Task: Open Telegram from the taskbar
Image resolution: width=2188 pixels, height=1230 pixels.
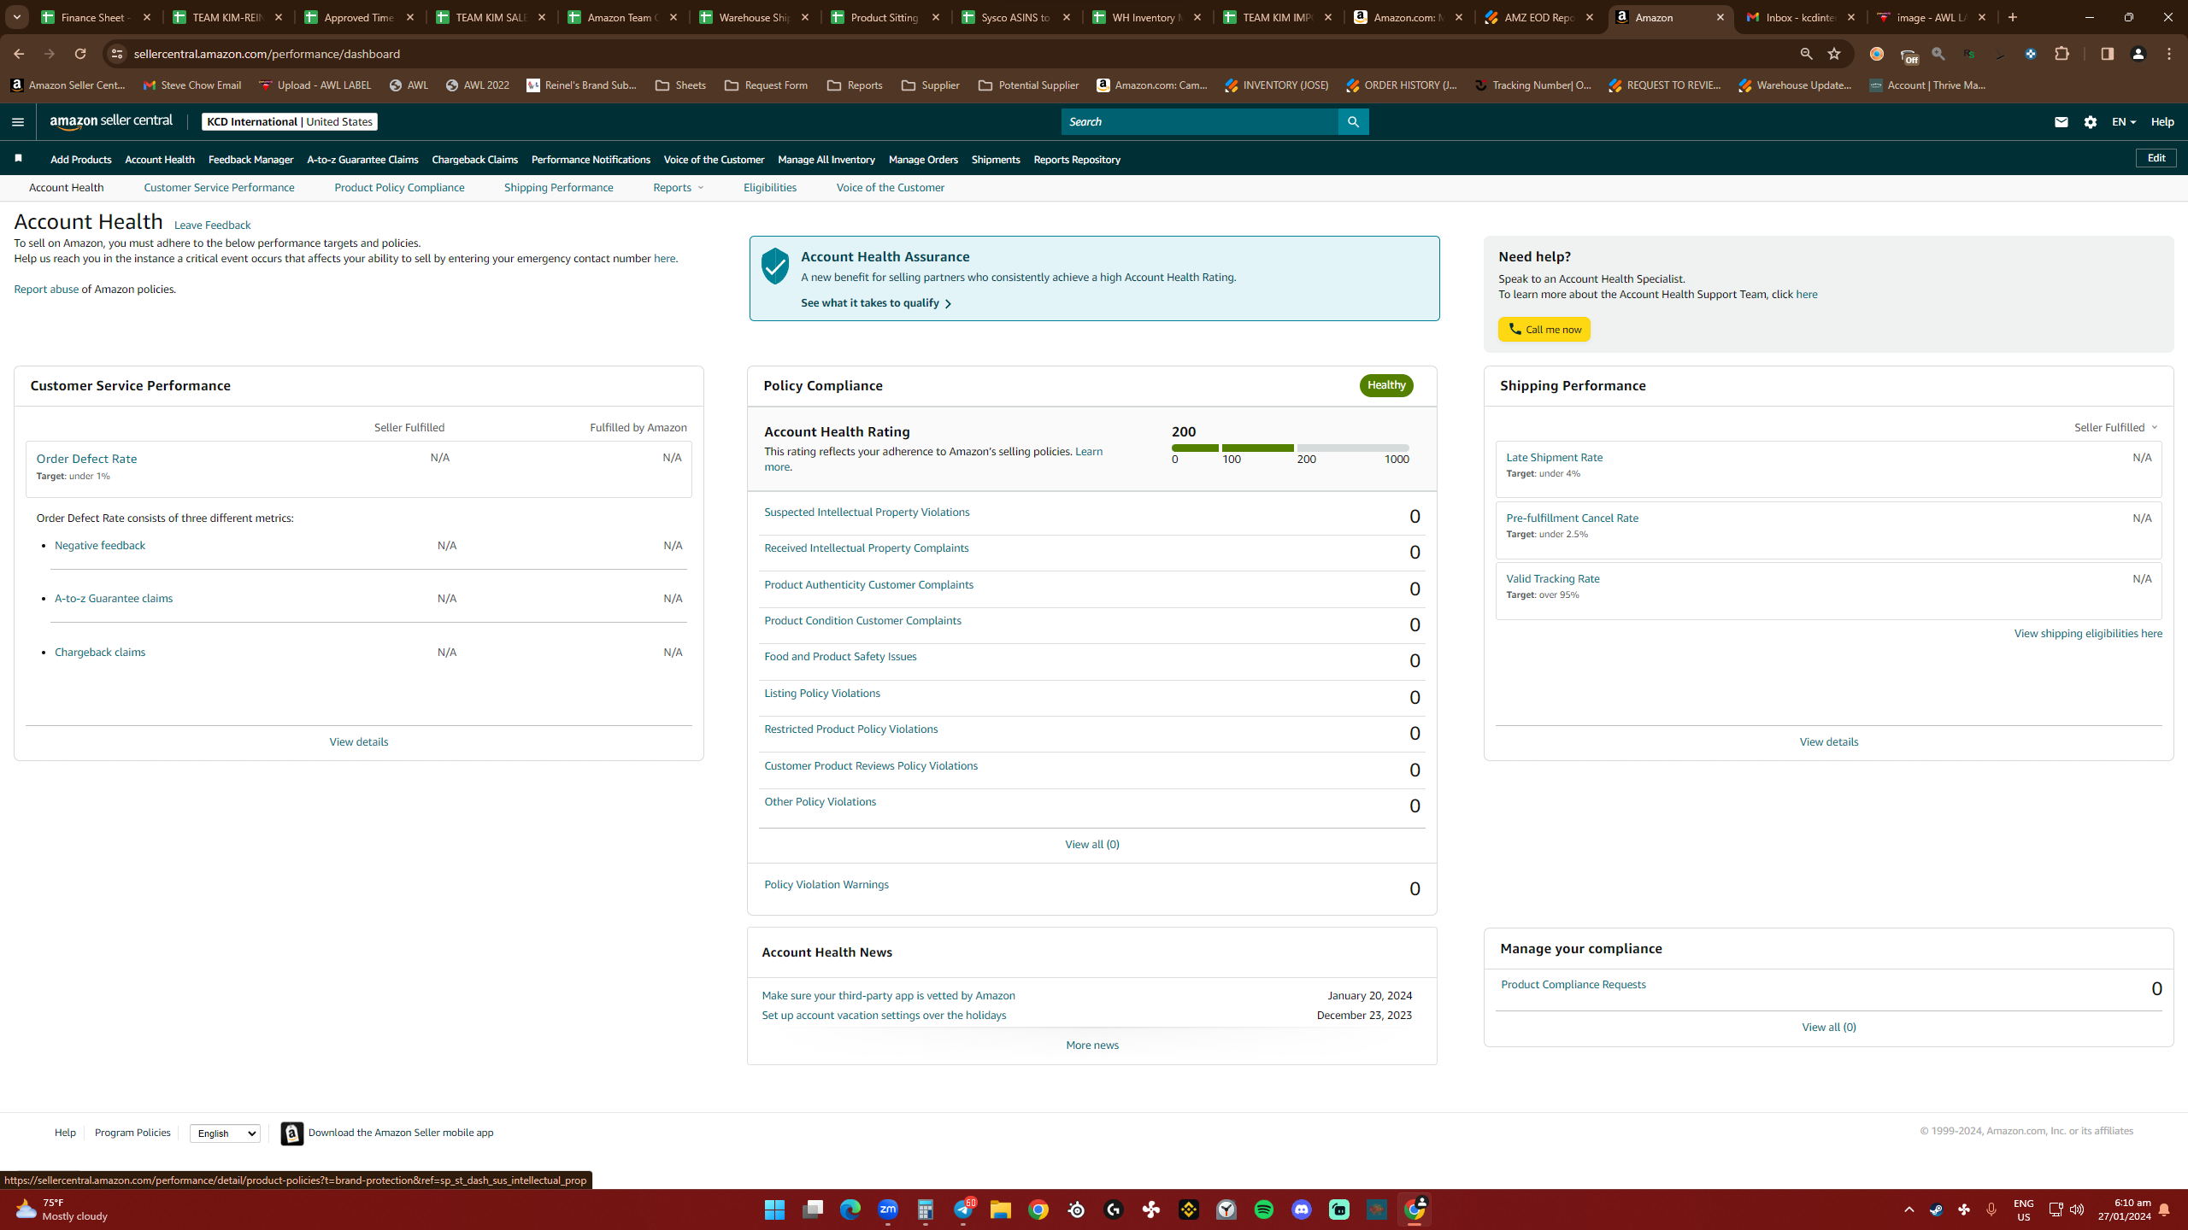Action: pyautogui.click(x=963, y=1209)
